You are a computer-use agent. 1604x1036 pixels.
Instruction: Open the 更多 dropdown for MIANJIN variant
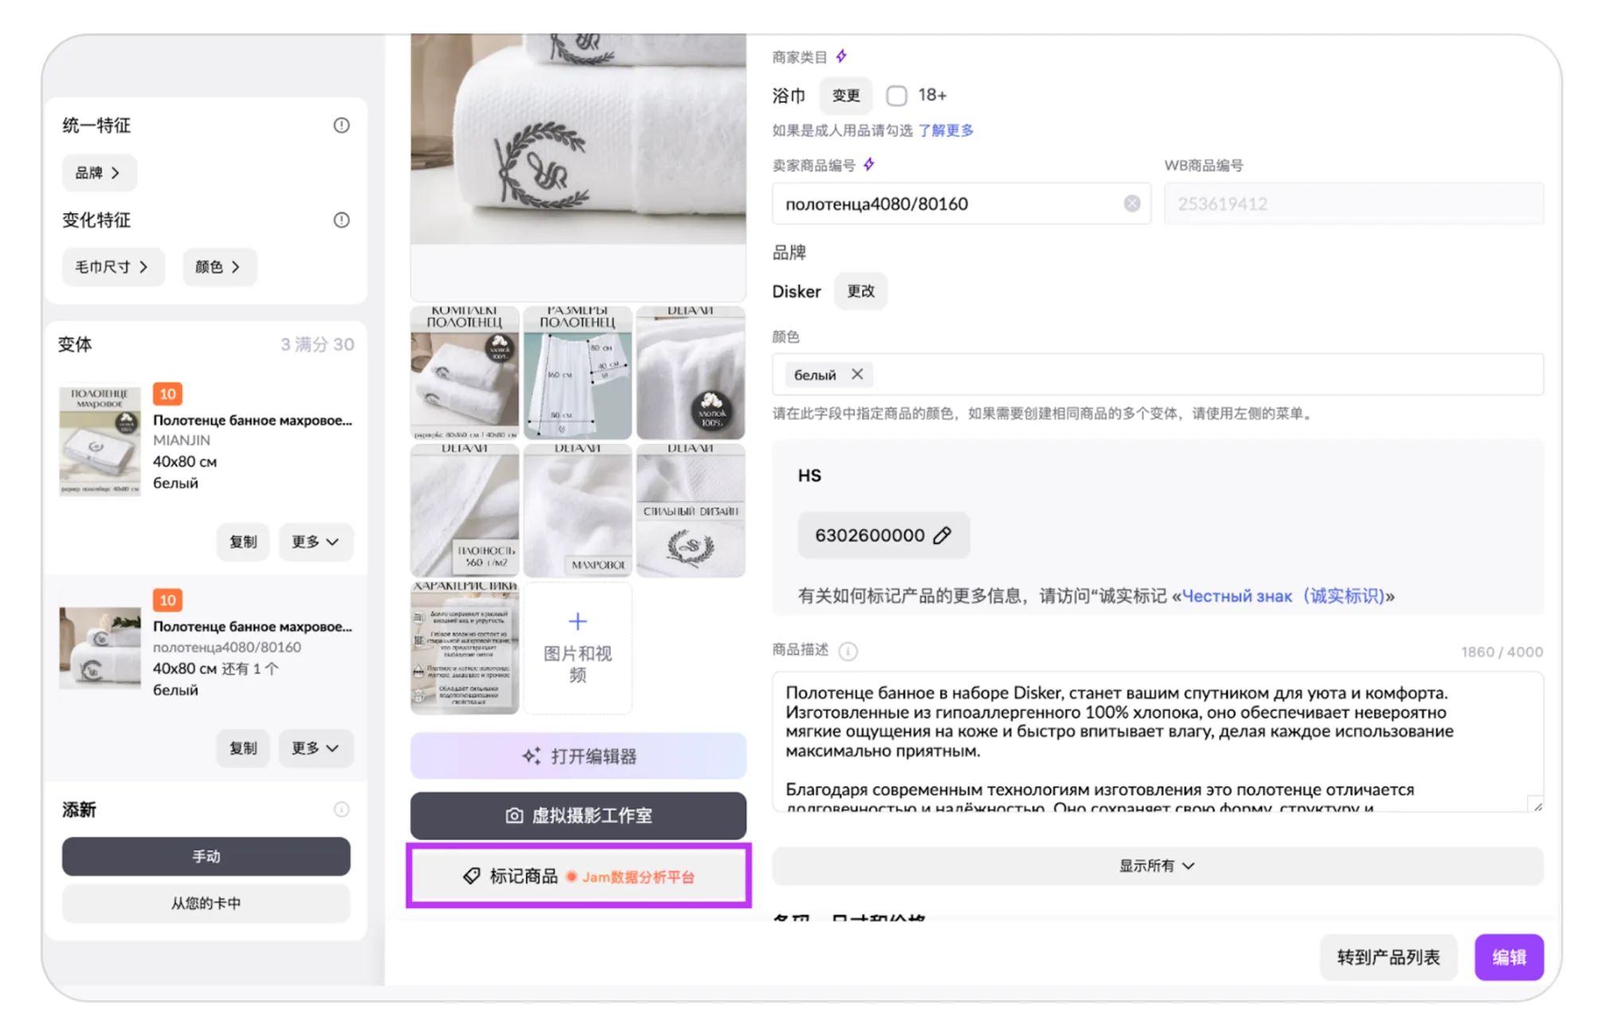point(315,542)
